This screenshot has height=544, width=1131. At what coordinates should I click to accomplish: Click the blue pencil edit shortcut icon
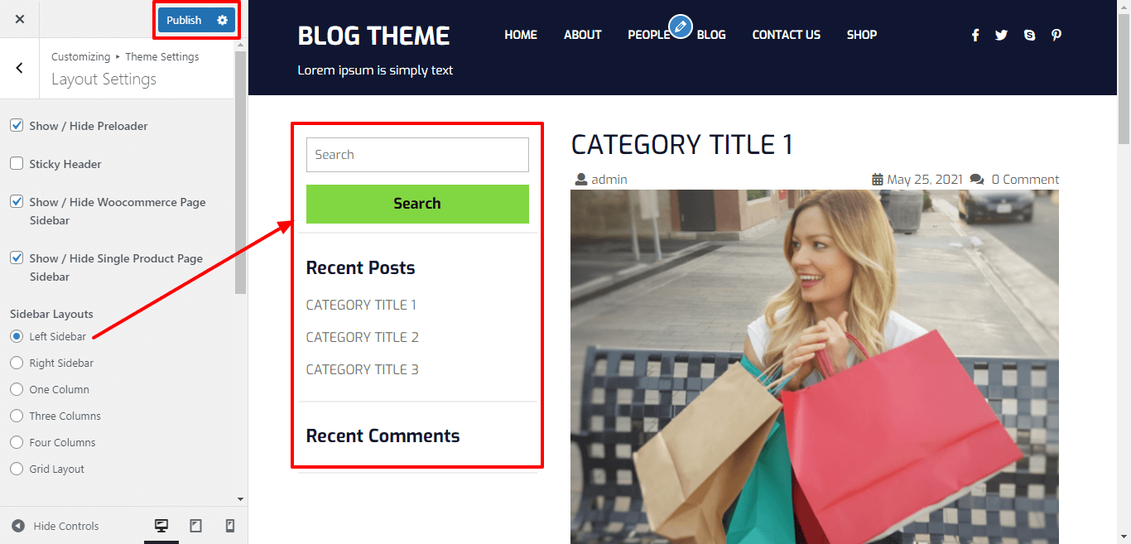point(681,27)
